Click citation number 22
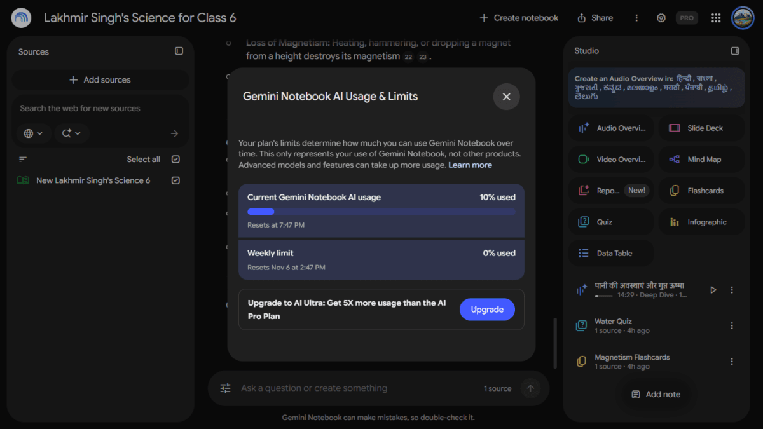Image resolution: width=763 pixels, height=429 pixels. pyautogui.click(x=408, y=57)
